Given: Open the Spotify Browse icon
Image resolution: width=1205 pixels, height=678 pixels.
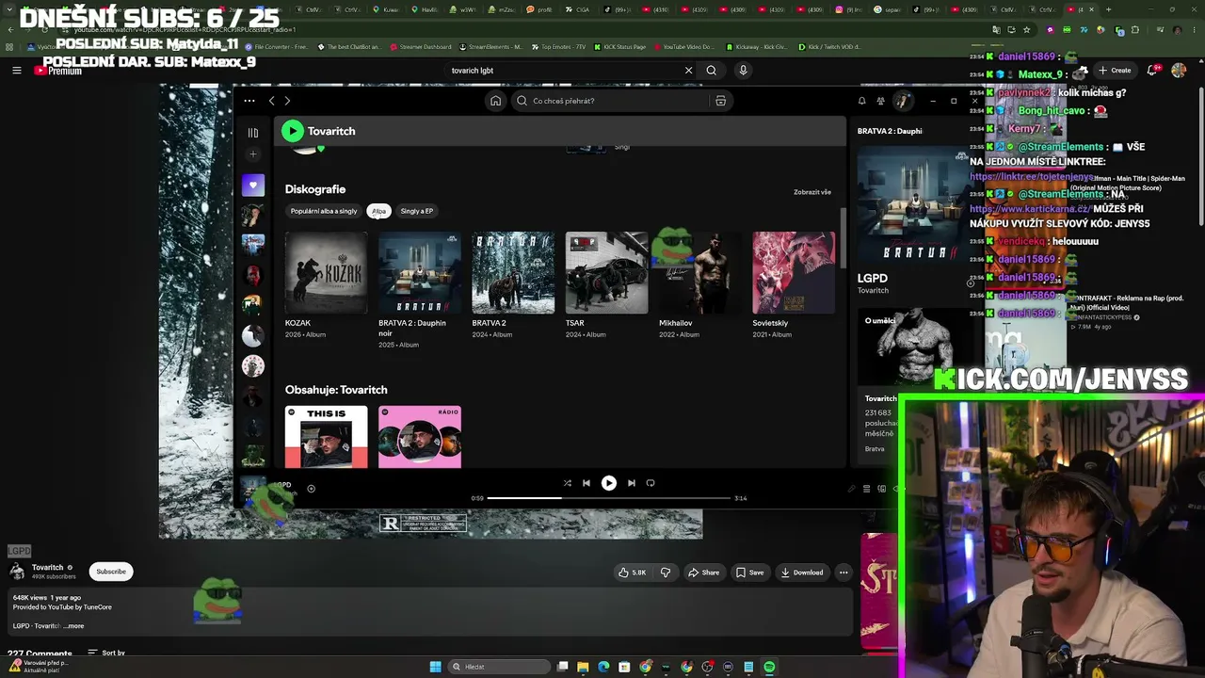Looking at the screenshot, I should click(720, 101).
